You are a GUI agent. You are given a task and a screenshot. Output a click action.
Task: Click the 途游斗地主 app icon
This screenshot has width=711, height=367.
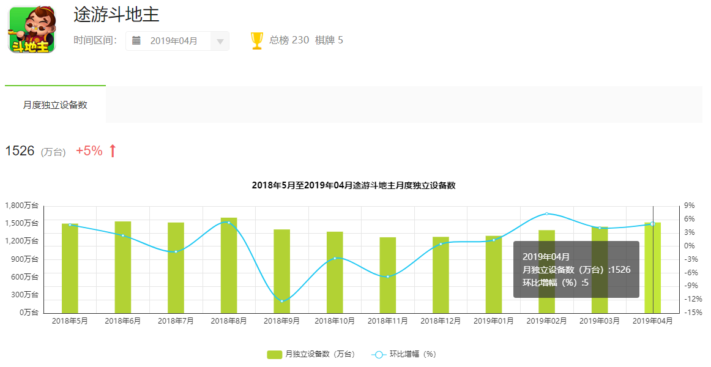[32, 29]
